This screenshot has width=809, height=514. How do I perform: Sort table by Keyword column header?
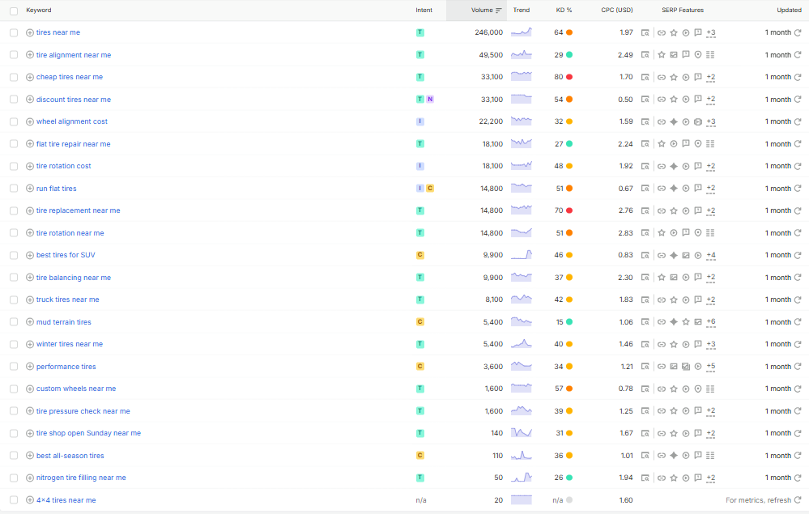pos(39,11)
